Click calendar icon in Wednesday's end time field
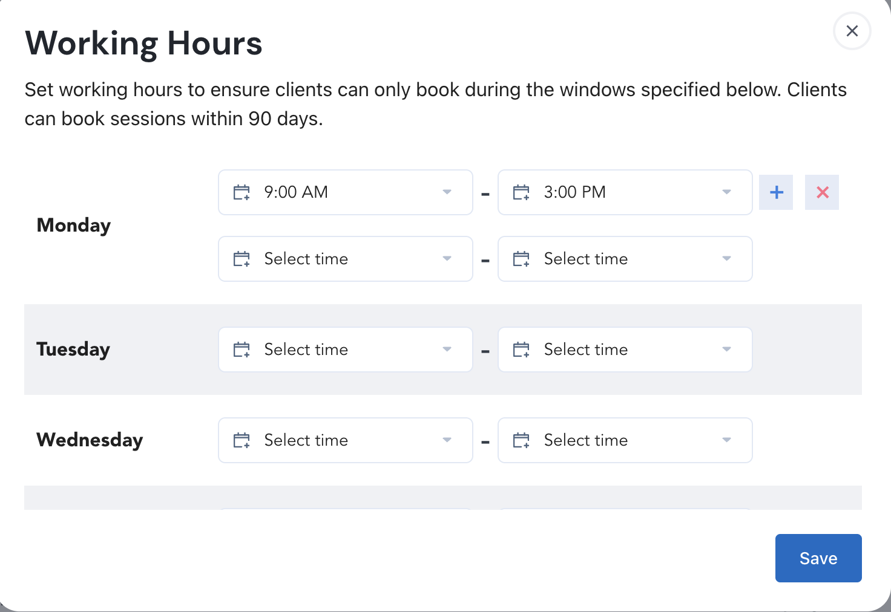 [x=521, y=440]
